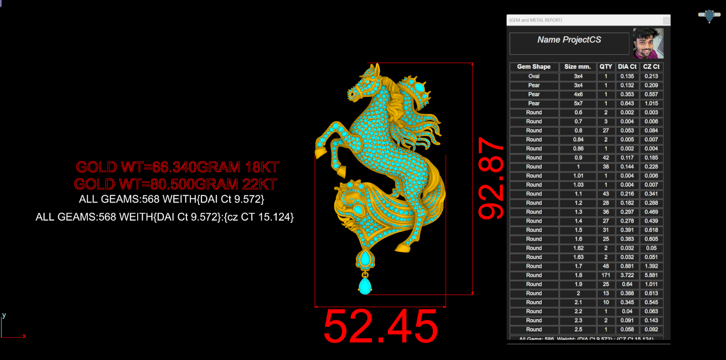Click the QTY value 42

606,158
